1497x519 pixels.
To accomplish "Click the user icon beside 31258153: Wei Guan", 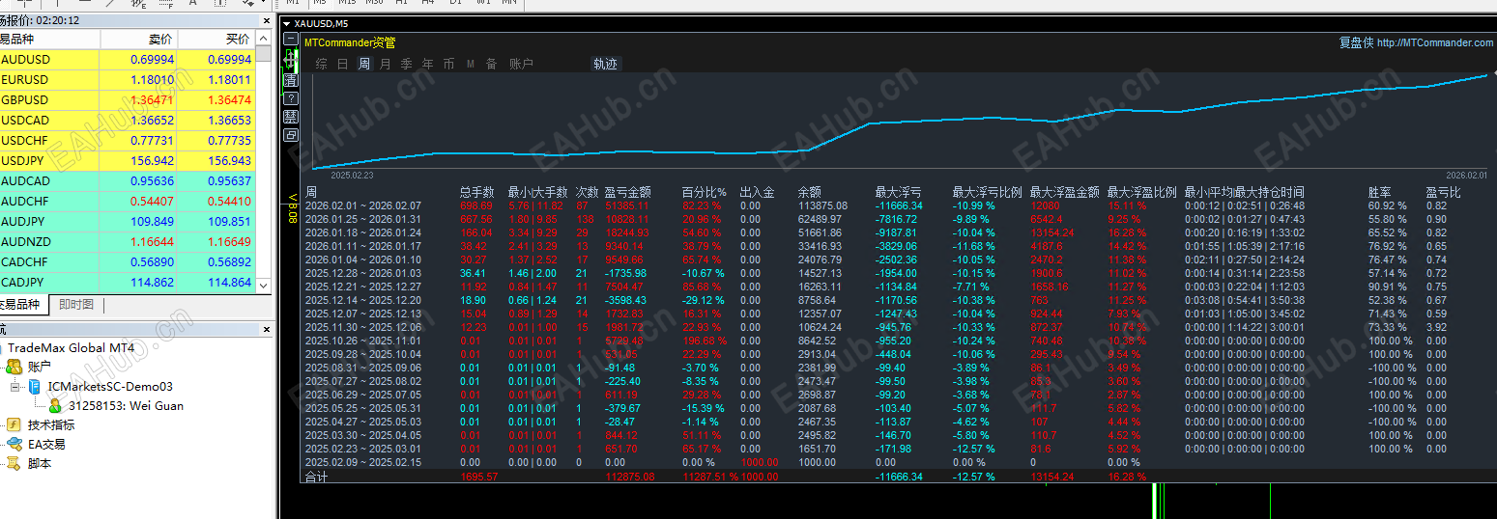I will tap(55, 406).
